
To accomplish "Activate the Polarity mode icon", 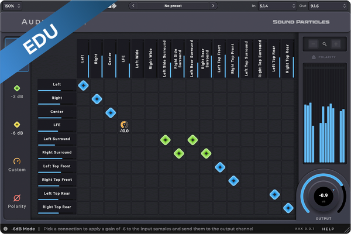I will click(x=17, y=198).
